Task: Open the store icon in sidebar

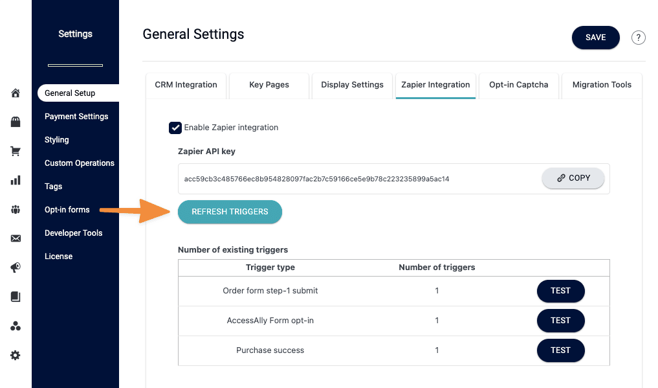Action: pyautogui.click(x=16, y=122)
